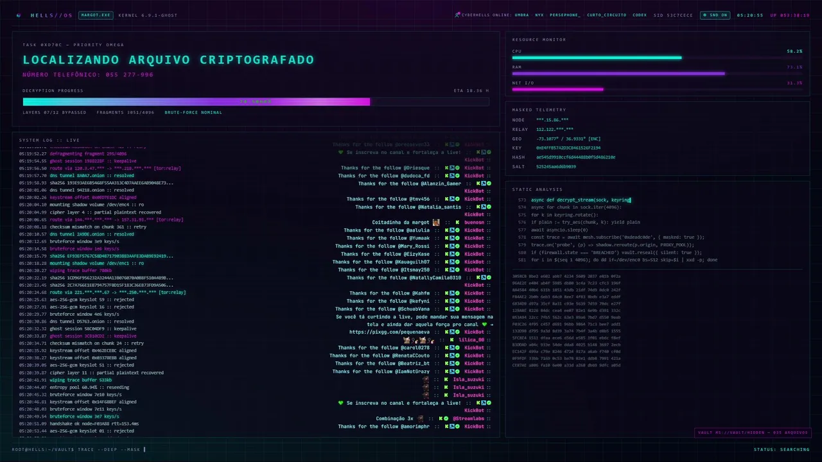Click the CPU usage bar
The width and height of the screenshot is (822, 462).
pos(657,58)
